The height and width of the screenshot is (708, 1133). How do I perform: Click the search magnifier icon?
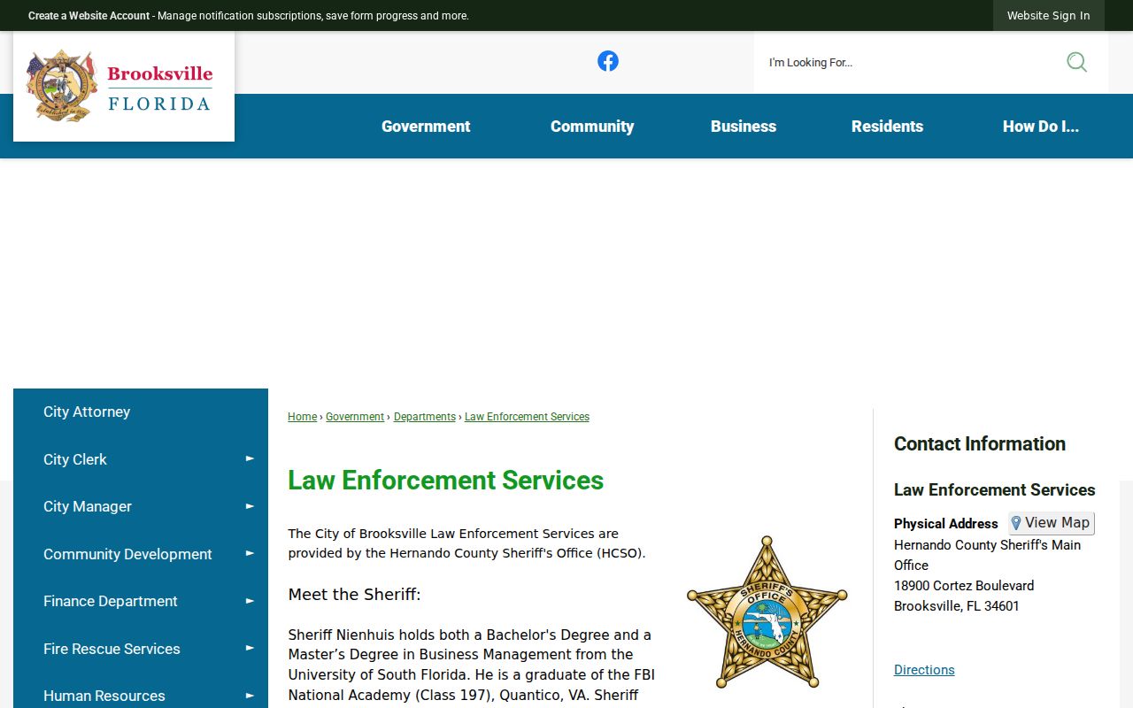[x=1076, y=62]
